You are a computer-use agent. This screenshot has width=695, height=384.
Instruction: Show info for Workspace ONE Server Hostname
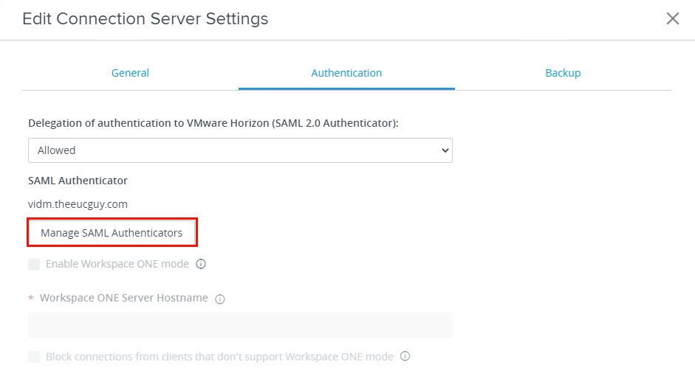pos(220,299)
